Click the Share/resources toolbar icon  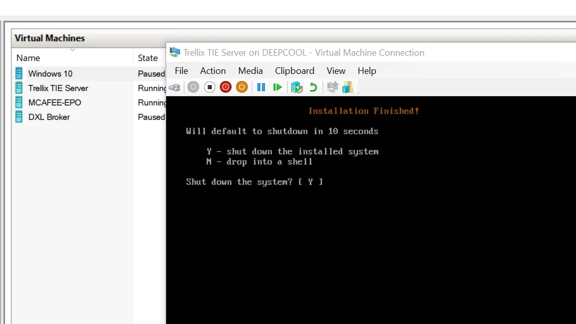pos(348,87)
